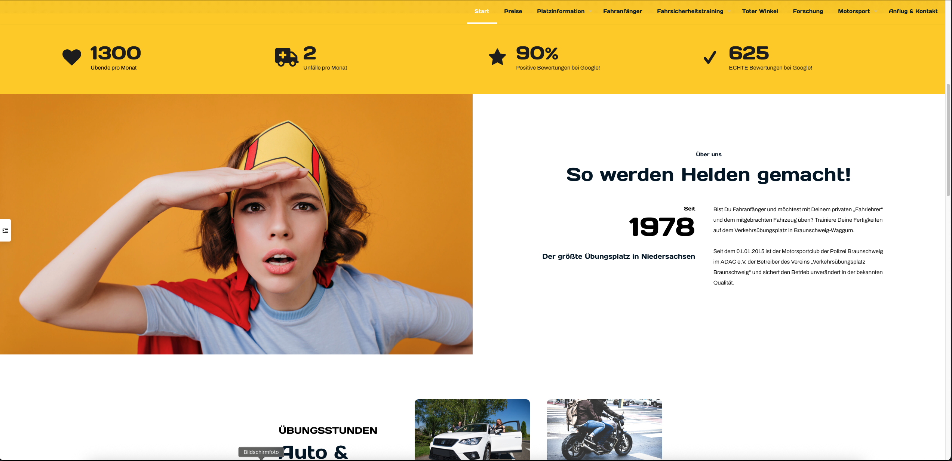Open the Preise page

513,11
